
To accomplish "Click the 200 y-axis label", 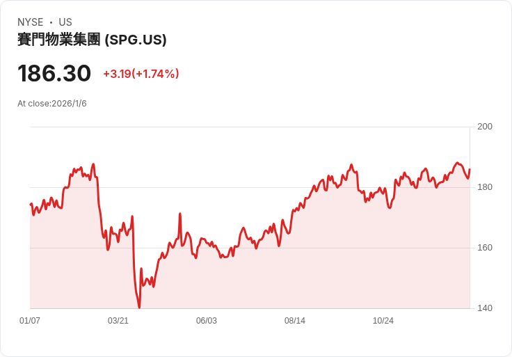I will tap(485, 127).
